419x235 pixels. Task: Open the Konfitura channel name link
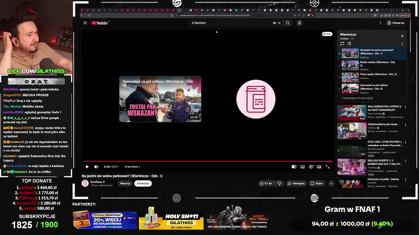click(96, 182)
